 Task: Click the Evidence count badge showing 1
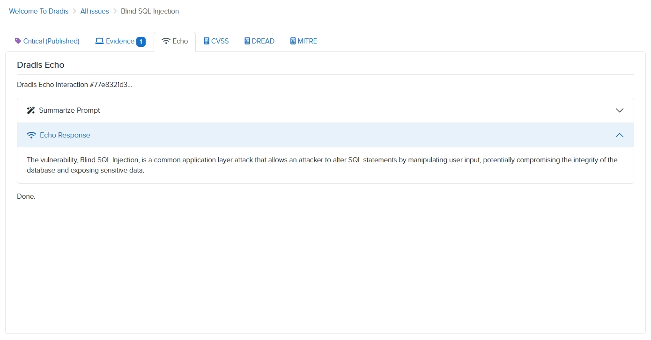coord(141,41)
